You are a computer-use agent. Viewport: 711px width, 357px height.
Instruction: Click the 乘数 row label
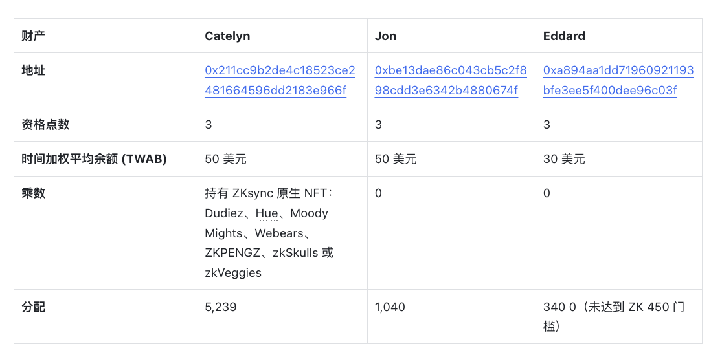click(33, 193)
